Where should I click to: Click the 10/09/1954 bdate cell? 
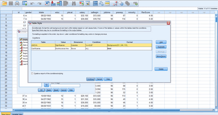[41, 96]
